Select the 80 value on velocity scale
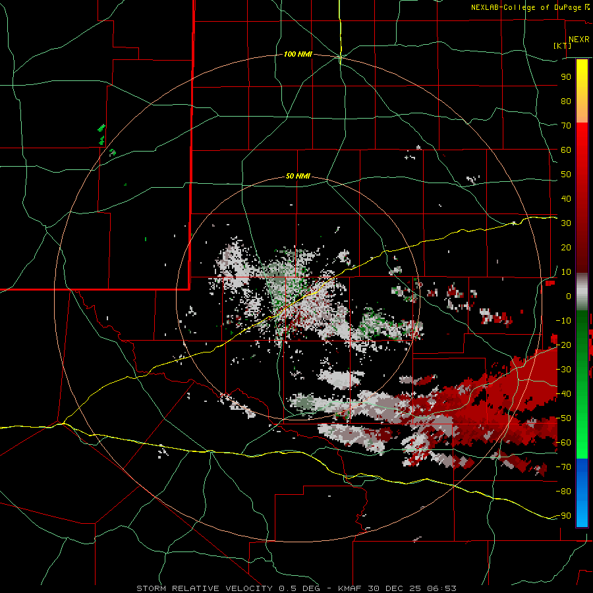Viewport: 593px width, 593px height. point(566,101)
